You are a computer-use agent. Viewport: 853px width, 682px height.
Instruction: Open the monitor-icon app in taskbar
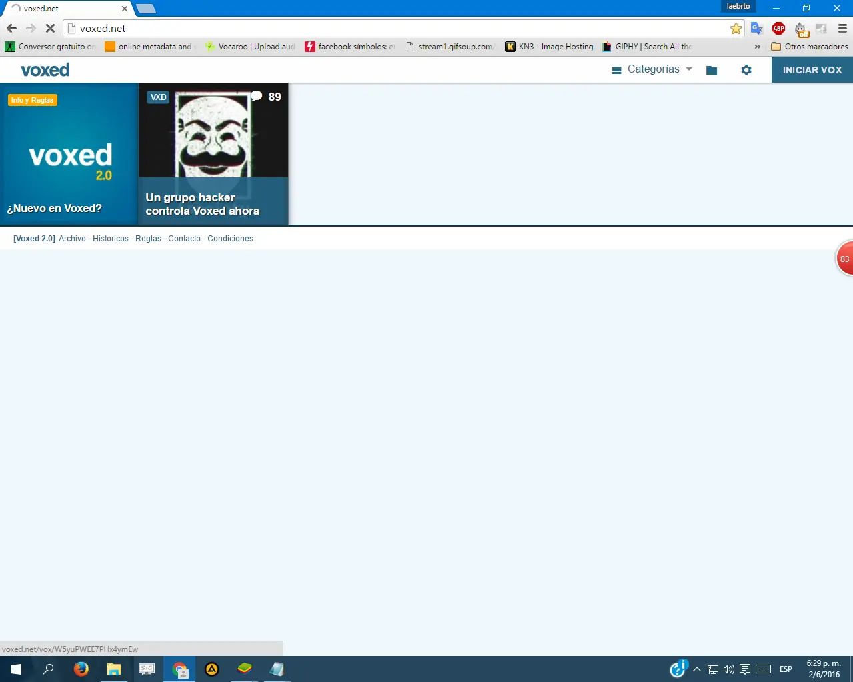click(147, 669)
